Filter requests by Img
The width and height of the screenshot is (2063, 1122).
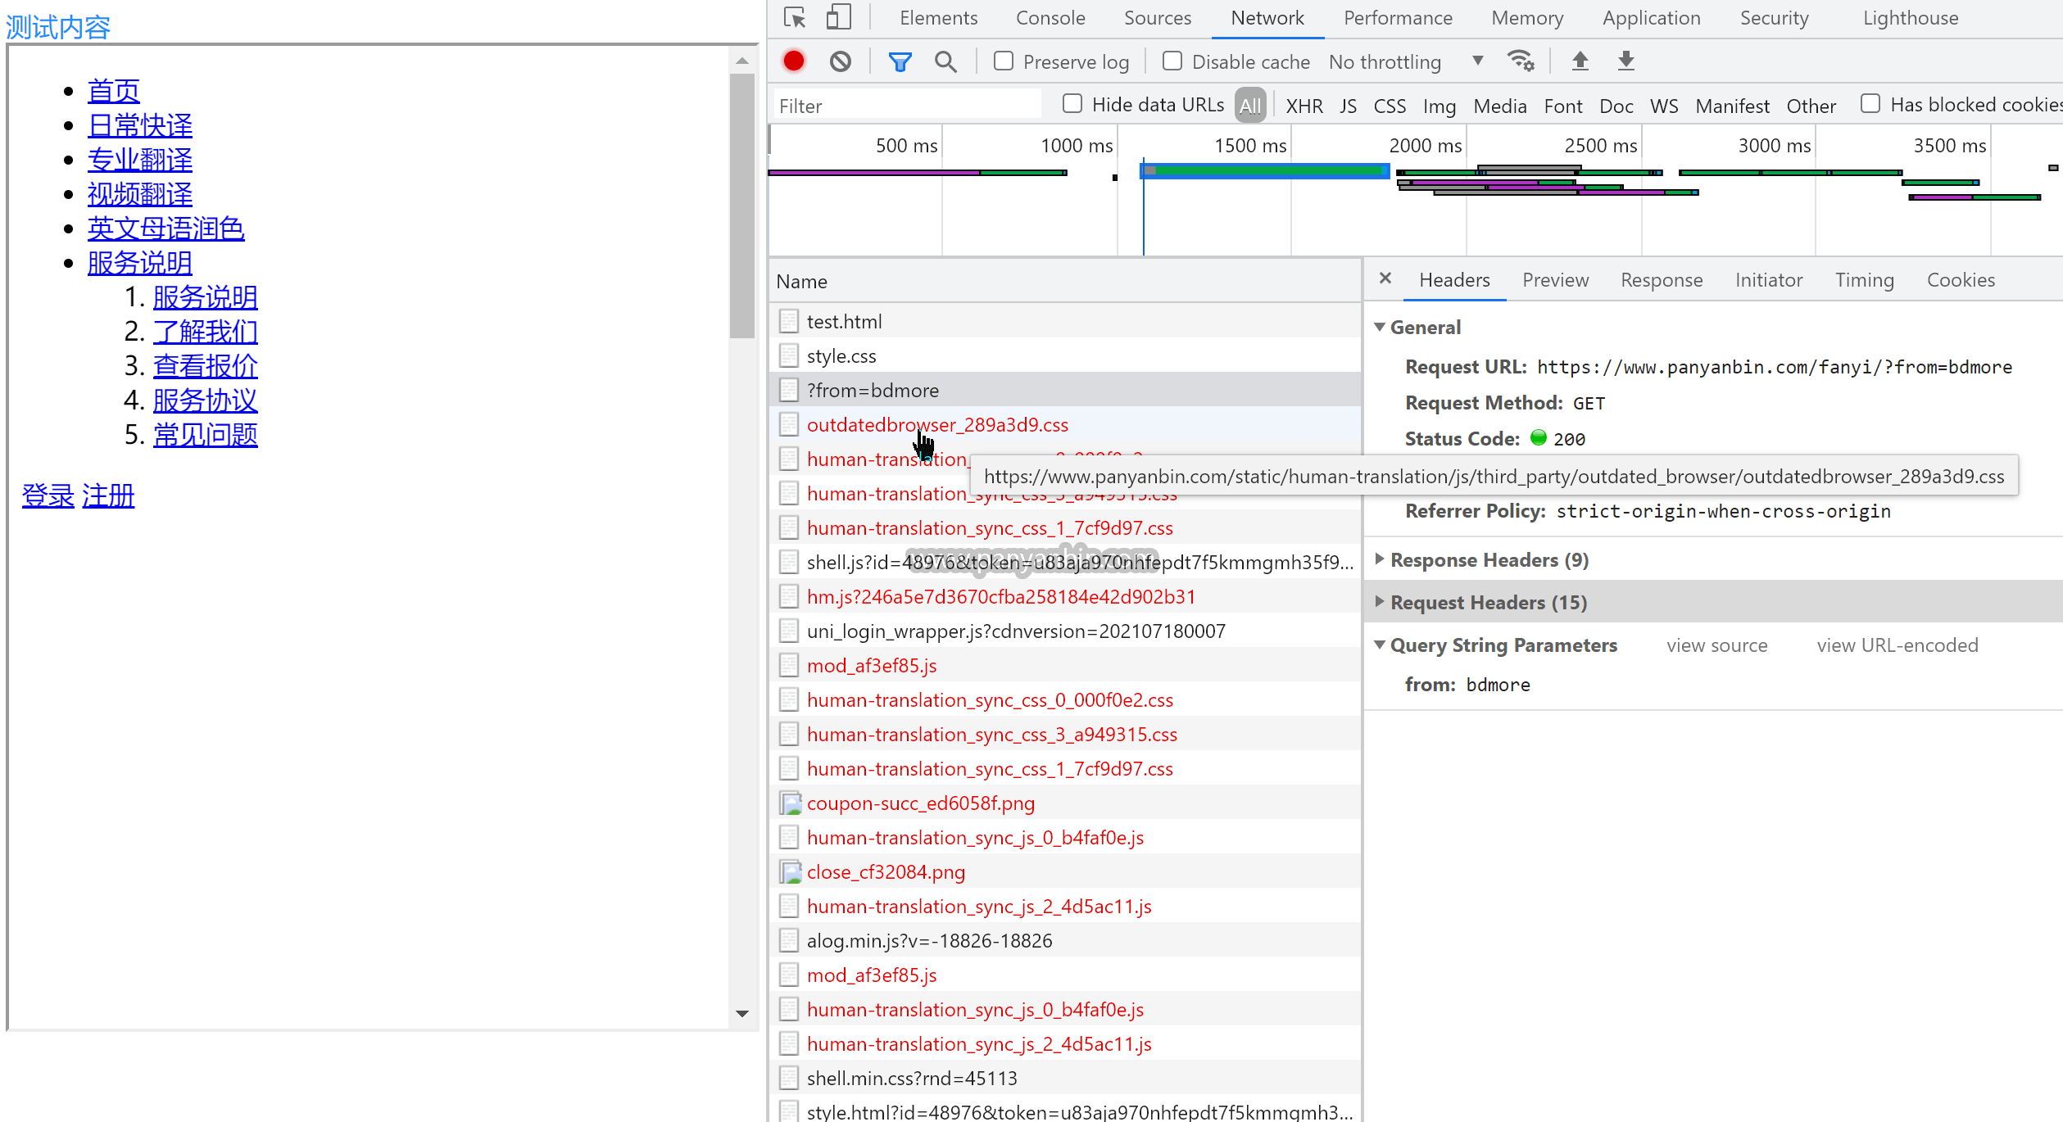pos(1440,106)
